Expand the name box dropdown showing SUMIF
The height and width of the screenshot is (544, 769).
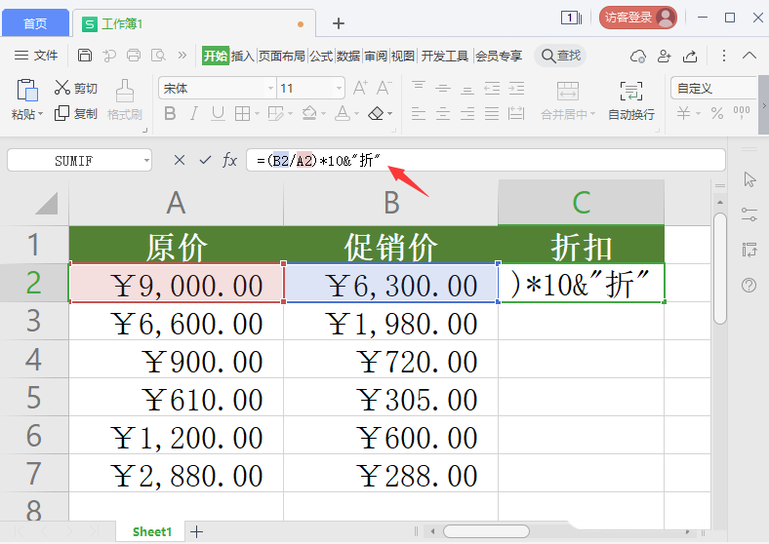(146, 161)
